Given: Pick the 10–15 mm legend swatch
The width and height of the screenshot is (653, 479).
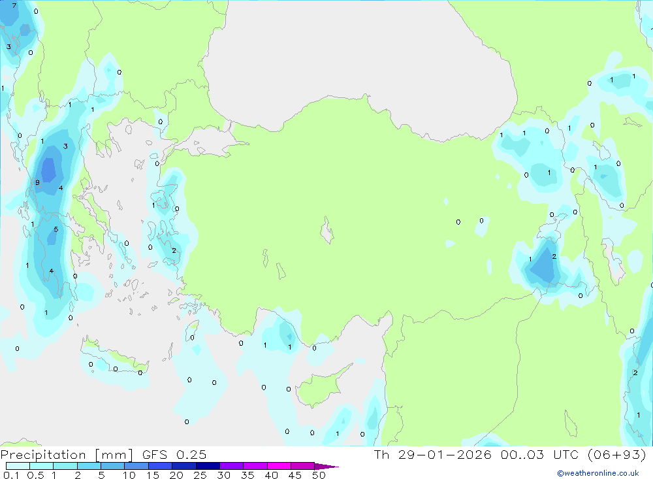Looking at the screenshot, I should coord(136,466).
